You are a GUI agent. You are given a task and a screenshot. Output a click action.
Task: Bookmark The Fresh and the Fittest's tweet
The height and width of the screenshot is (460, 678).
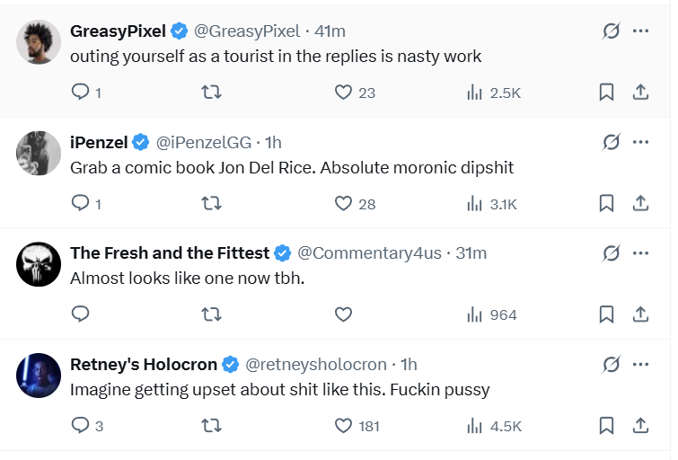[x=606, y=314]
